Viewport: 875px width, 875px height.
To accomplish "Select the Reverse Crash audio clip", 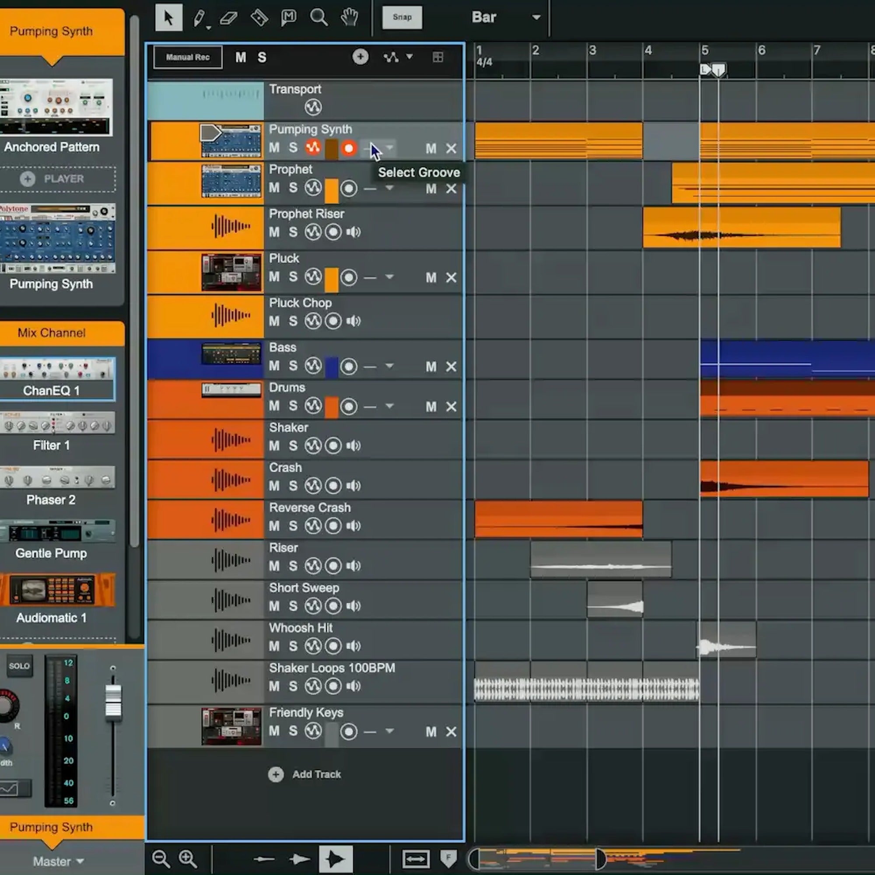I will pos(558,519).
